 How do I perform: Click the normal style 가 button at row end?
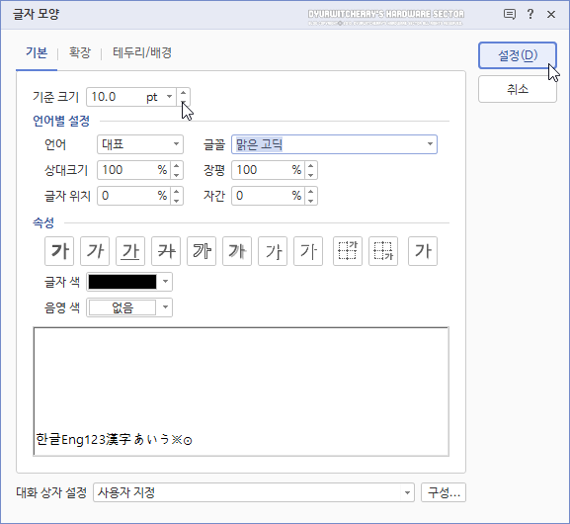click(423, 251)
